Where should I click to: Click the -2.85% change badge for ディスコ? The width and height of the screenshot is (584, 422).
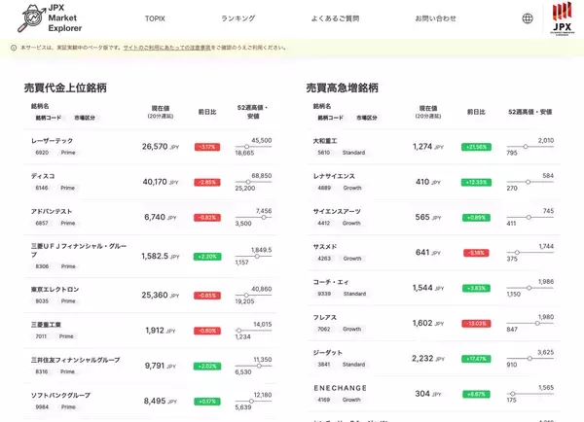point(207,183)
